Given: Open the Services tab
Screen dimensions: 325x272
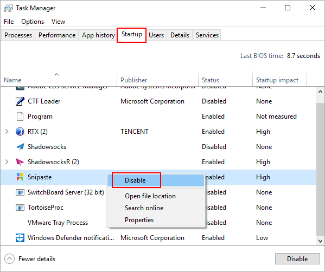Looking at the screenshot, I should click(x=207, y=35).
